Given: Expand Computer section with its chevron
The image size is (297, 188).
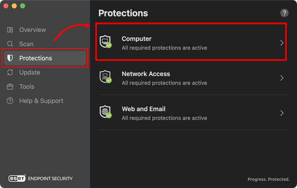Looking at the screenshot, I should tap(282, 43).
